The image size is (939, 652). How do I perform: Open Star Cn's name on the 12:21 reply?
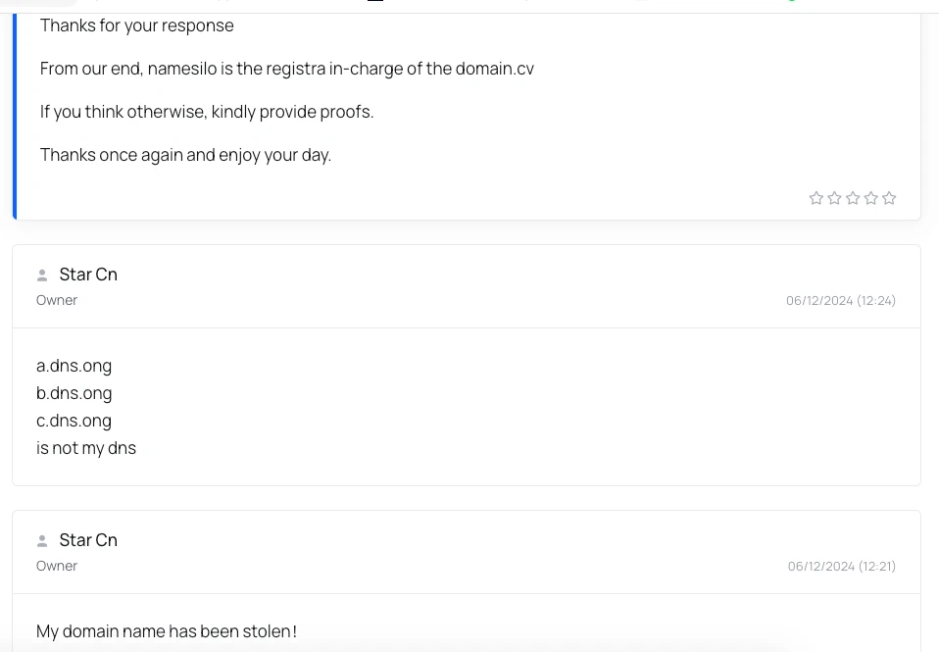click(88, 540)
